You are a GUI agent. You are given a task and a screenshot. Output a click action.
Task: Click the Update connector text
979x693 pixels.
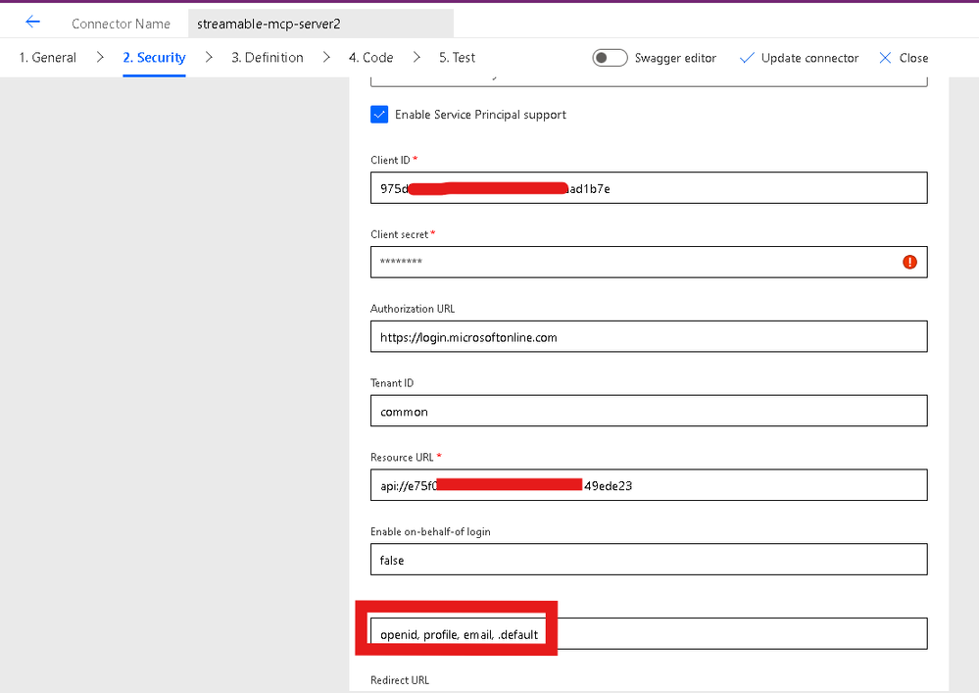(809, 58)
